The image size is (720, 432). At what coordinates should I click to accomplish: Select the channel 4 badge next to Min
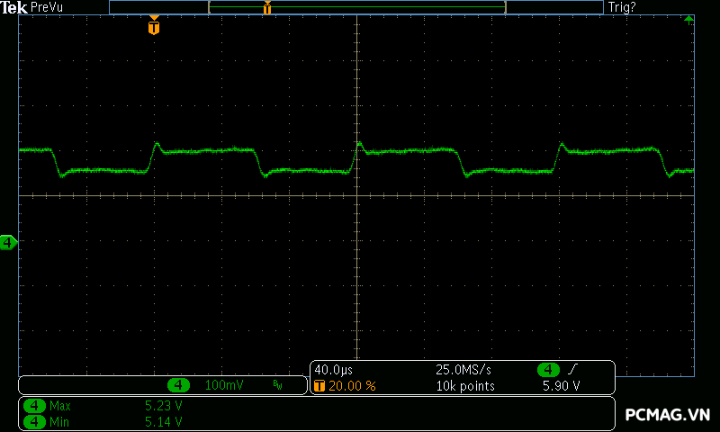pos(34,421)
